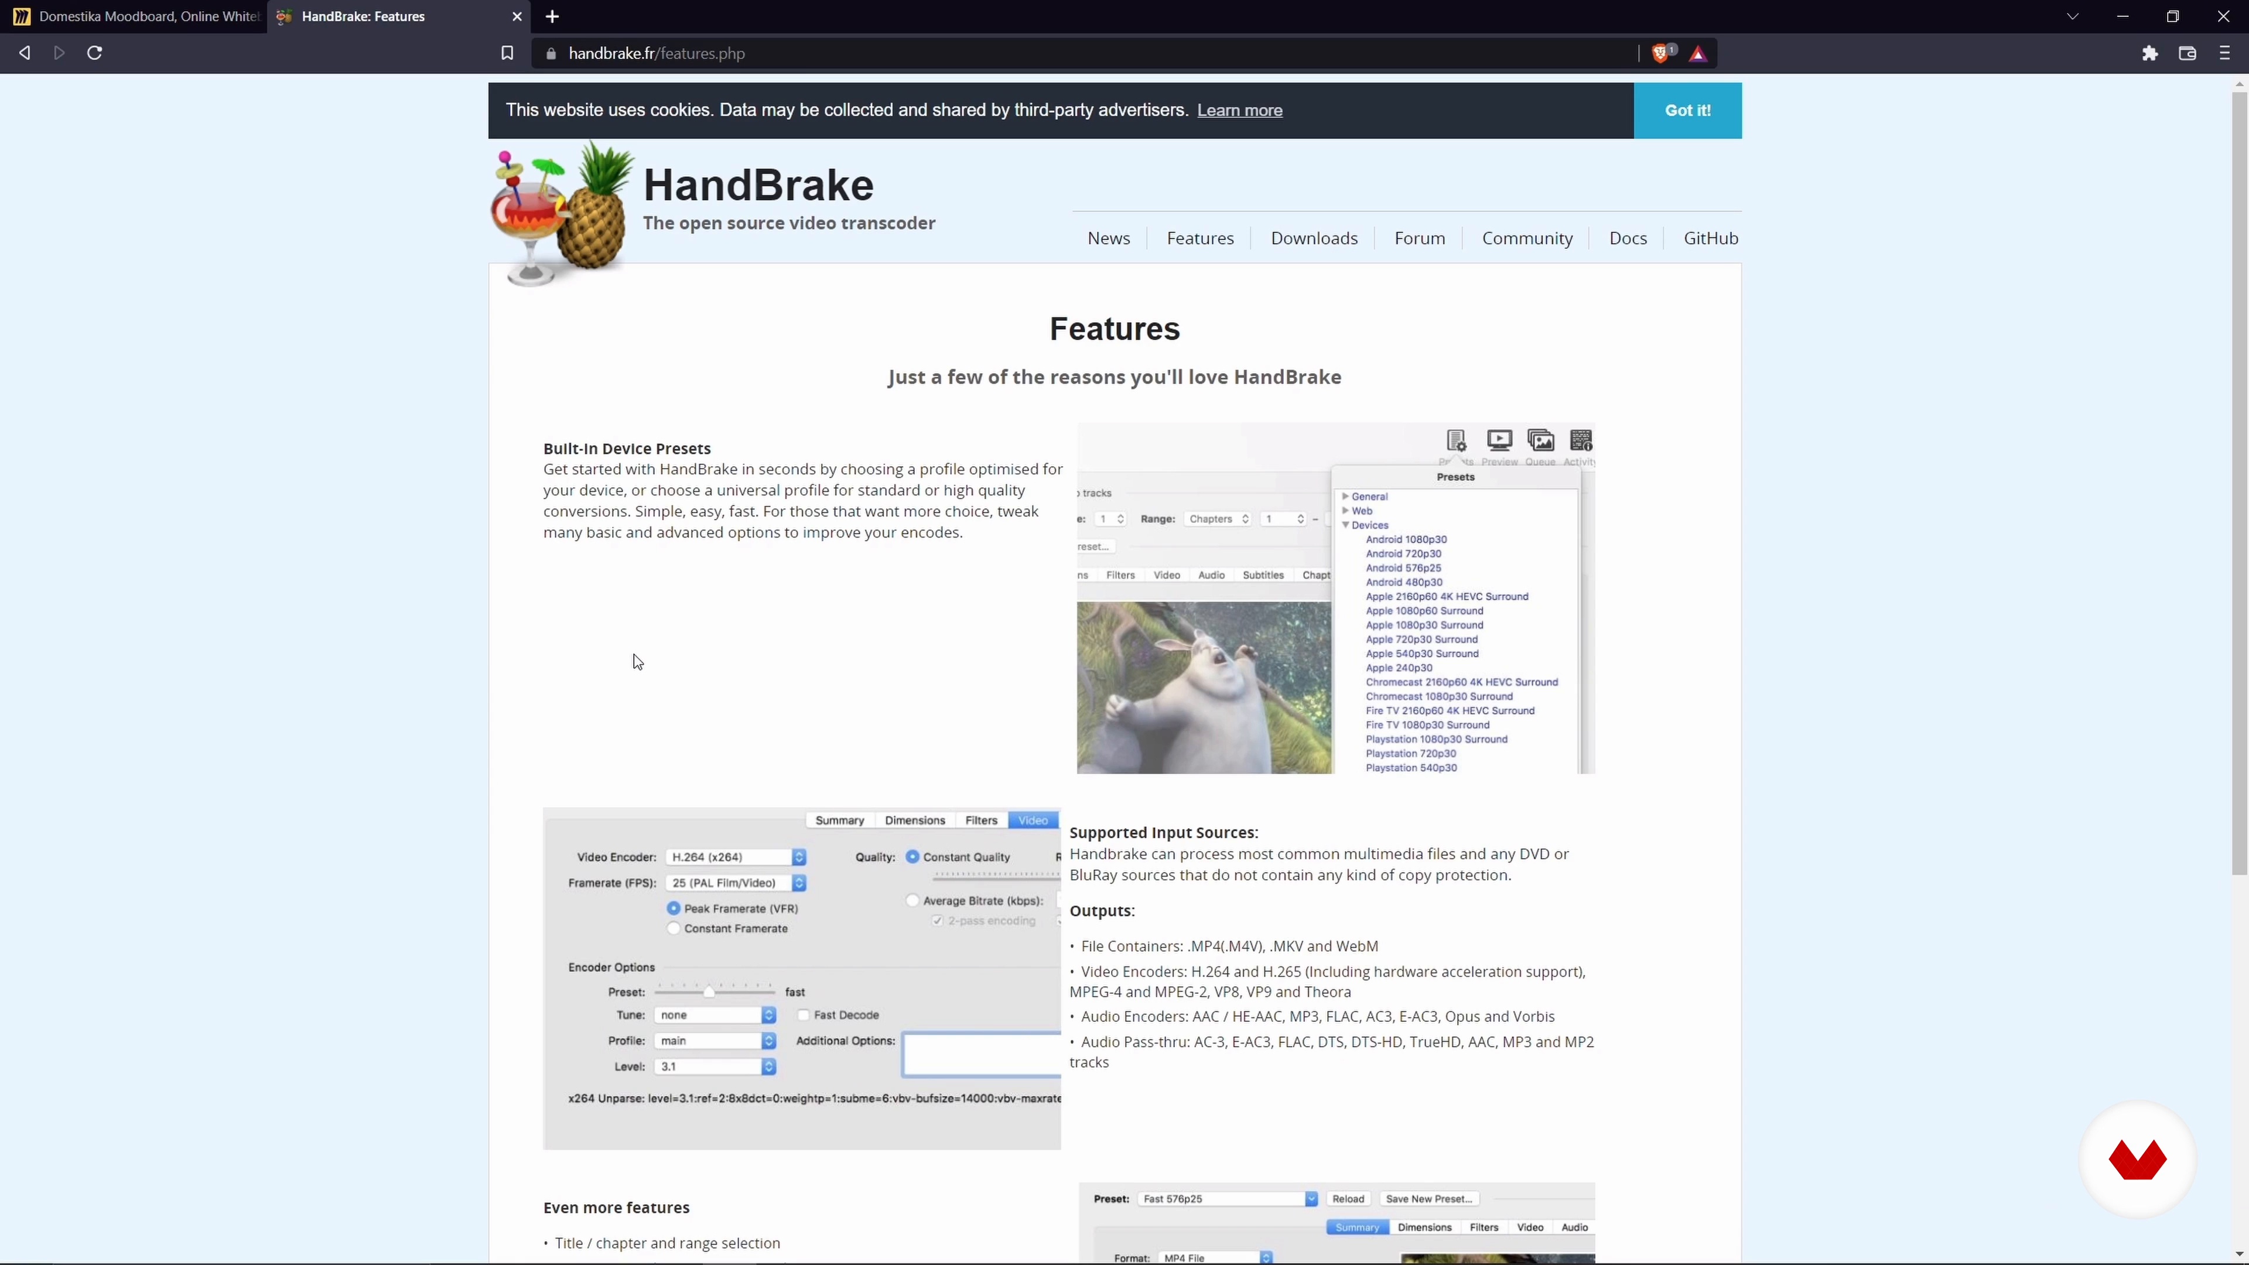Image resolution: width=2249 pixels, height=1265 pixels.
Task: Go back using browser back arrow
Action: [25, 53]
